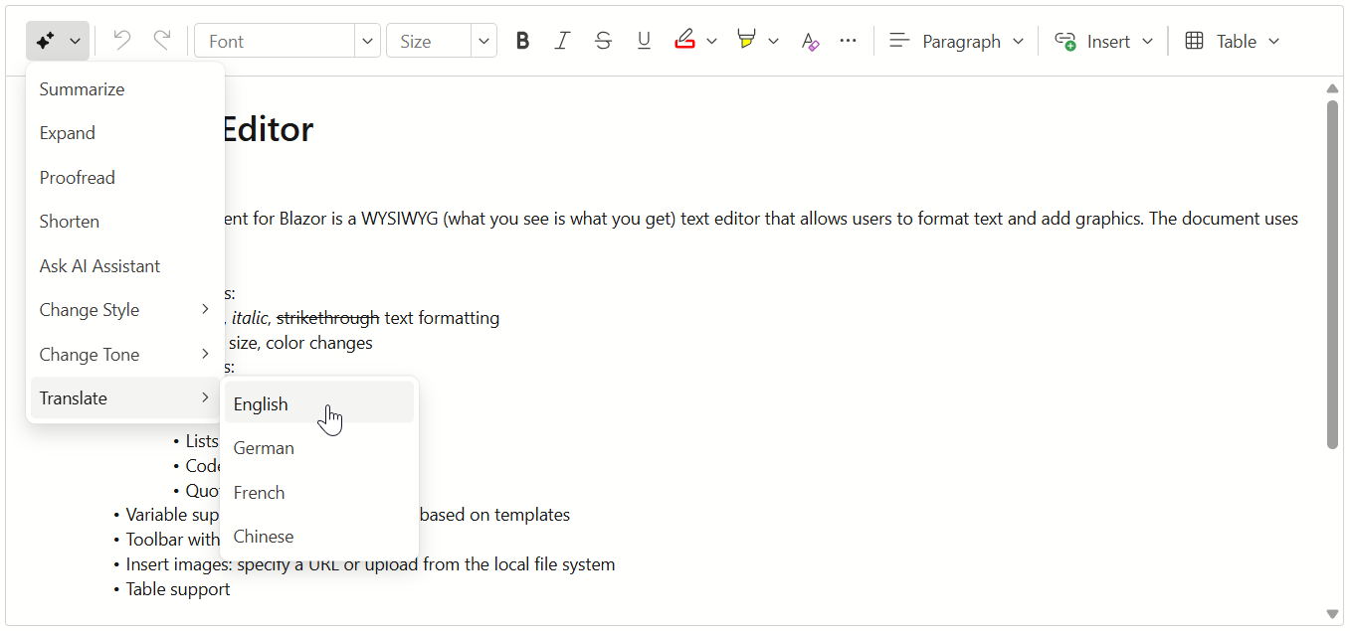1350x631 pixels.
Task: Open the Size dropdown arrow
Action: [x=483, y=41]
